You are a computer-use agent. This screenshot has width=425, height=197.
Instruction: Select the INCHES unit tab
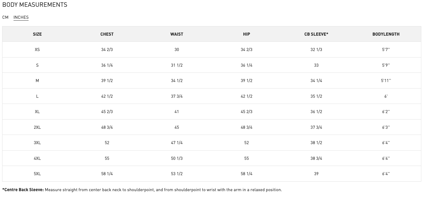click(x=21, y=17)
